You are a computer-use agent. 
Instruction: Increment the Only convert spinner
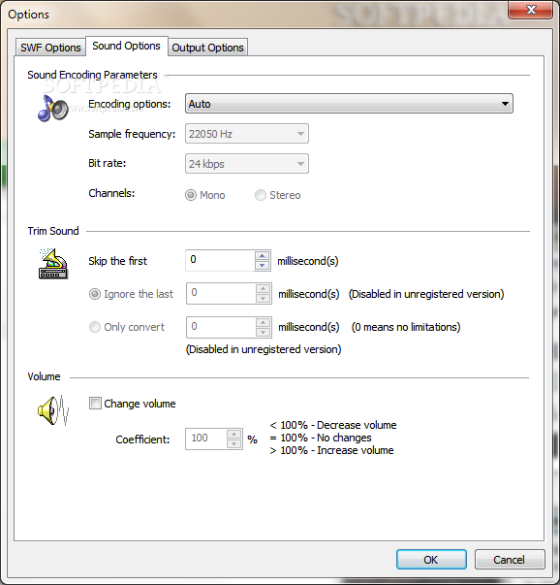264,322
